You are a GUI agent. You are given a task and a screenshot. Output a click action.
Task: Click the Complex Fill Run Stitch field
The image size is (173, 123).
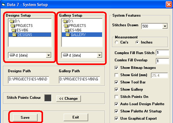click(x=162, y=53)
